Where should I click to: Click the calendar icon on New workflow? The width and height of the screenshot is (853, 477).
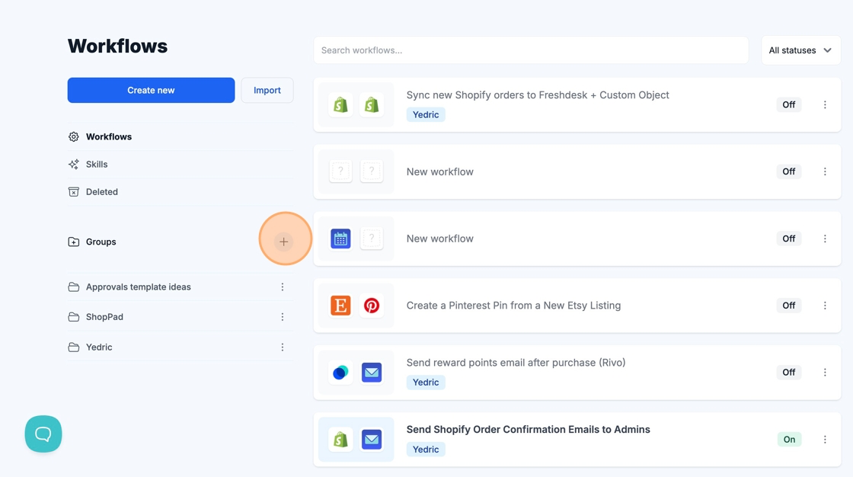[340, 238]
